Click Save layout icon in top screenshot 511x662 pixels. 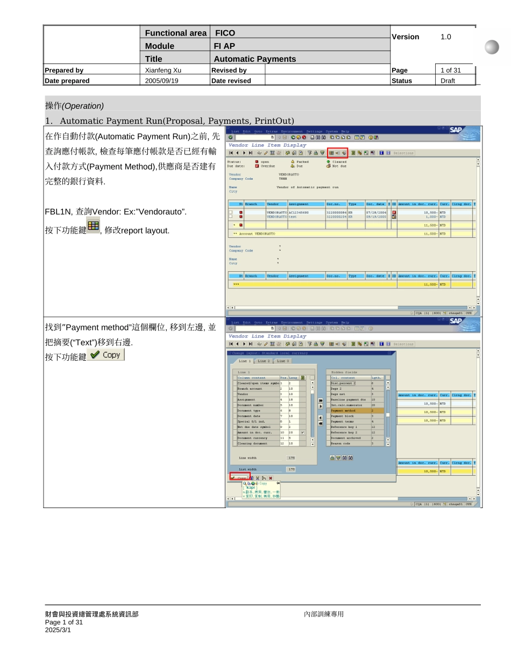coord(344,153)
